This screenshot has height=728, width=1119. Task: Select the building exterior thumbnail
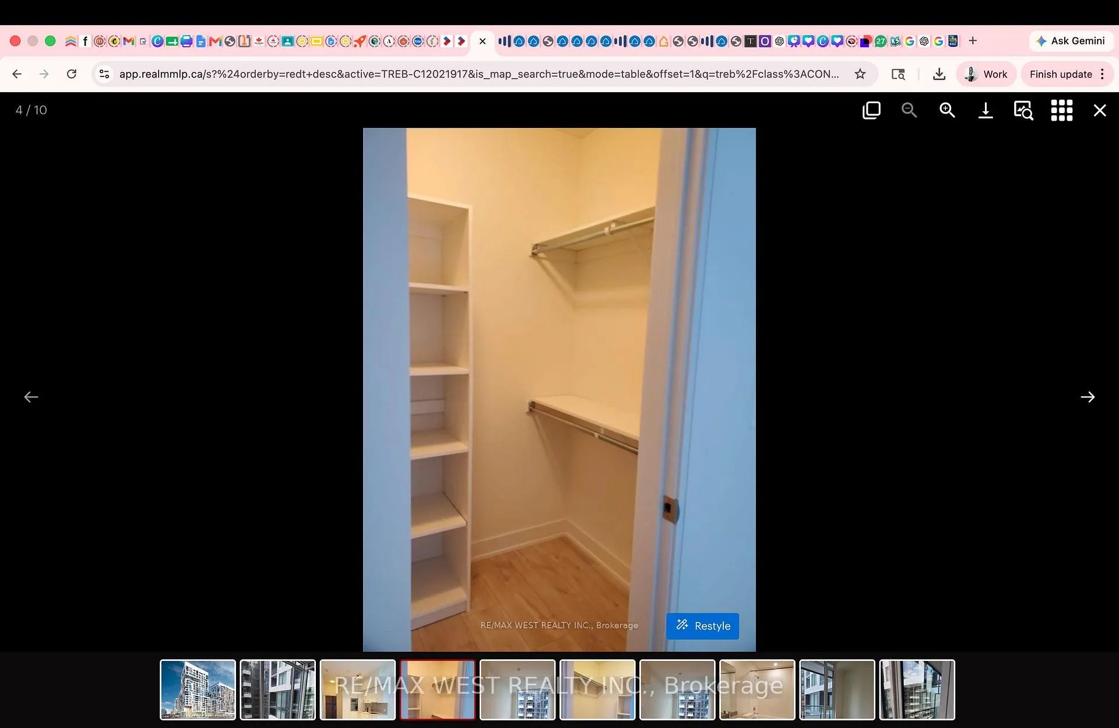198,690
